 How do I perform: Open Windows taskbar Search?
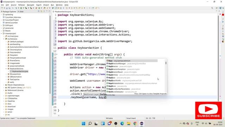90,123
